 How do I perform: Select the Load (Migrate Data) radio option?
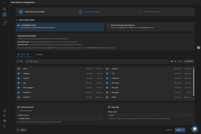(18, 25)
